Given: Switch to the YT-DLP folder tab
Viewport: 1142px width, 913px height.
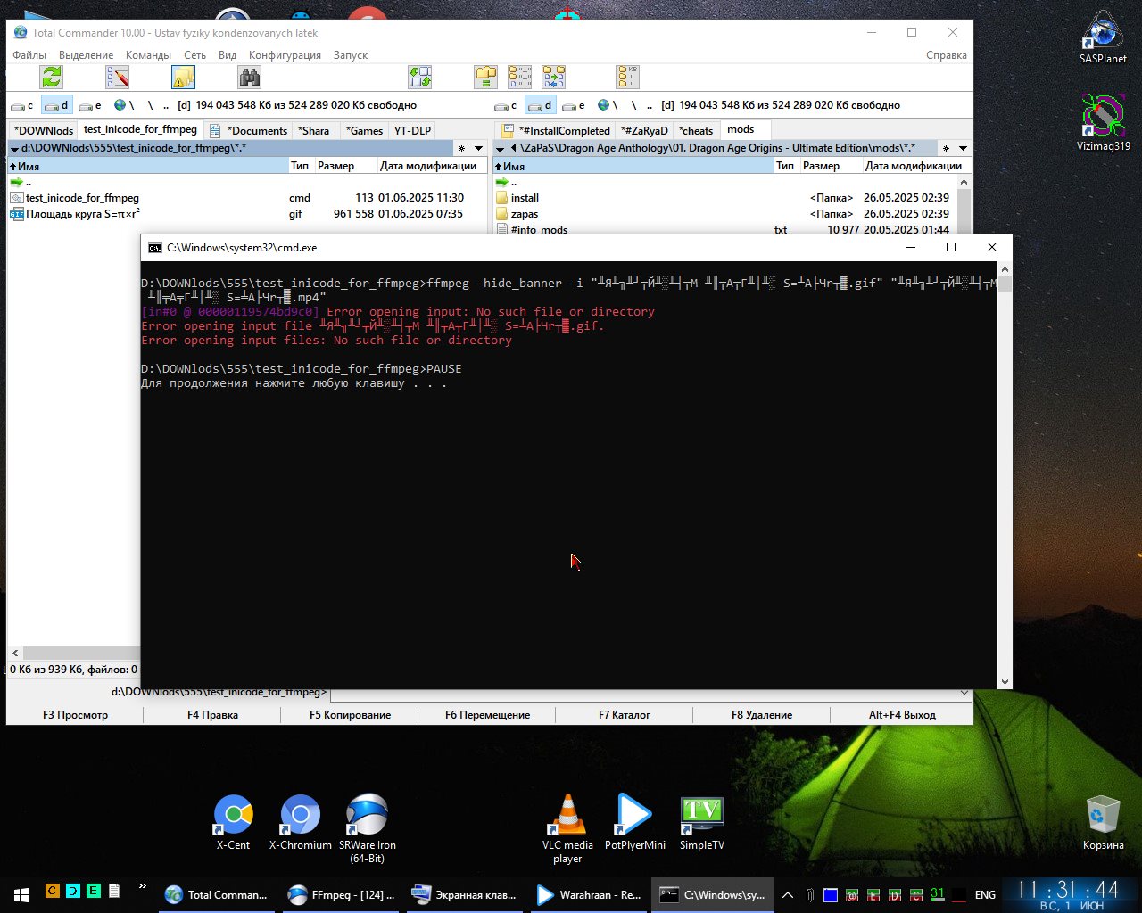Looking at the screenshot, I should coord(412,130).
